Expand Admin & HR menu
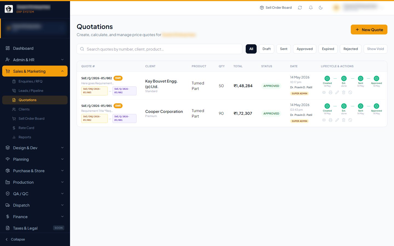This screenshot has width=394, height=246. 35,60
